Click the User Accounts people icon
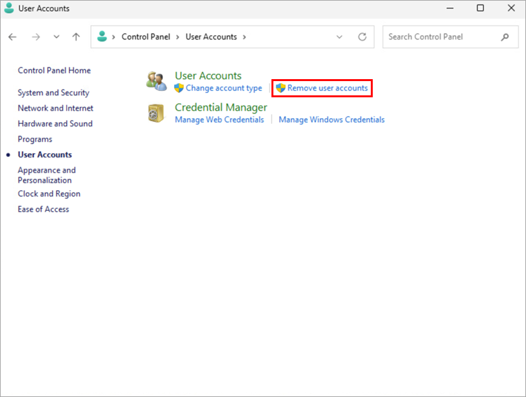The image size is (526, 397). pos(156,81)
